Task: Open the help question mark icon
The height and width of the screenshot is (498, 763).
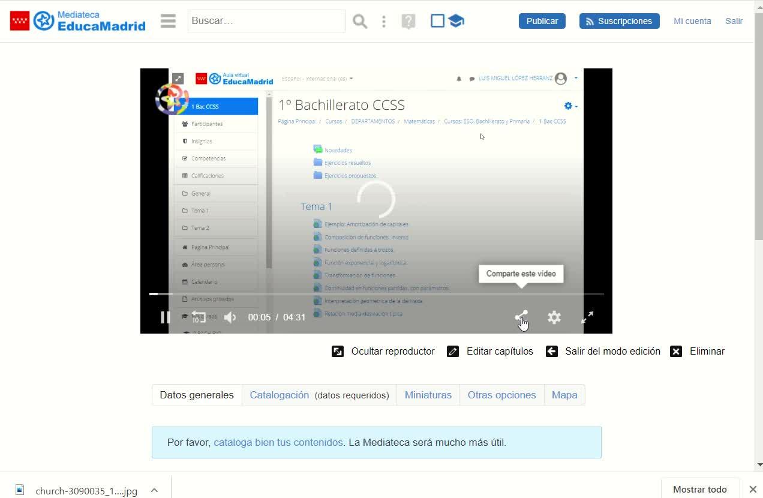Action: [x=408, y=22]
